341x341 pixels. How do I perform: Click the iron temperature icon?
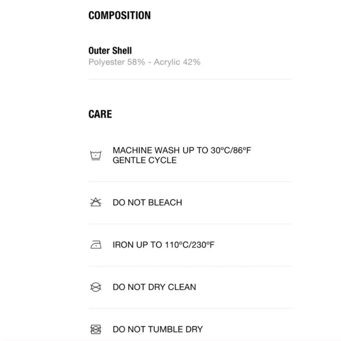point(96,245)
